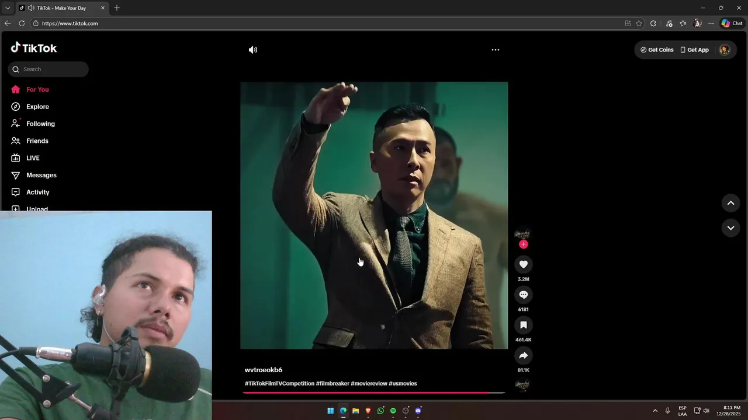Open the For You feed

30,90
